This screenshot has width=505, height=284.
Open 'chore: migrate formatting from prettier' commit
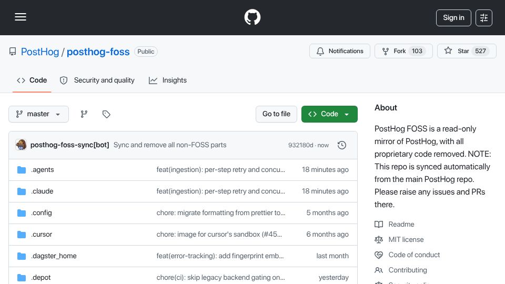pos(220,213)
